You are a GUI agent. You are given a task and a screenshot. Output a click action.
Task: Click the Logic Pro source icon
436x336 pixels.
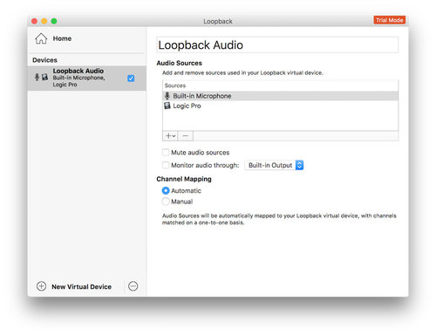[x=167, y=106]
